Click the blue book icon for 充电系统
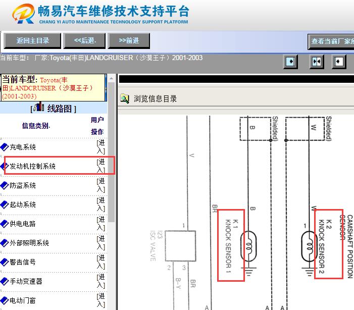The width and height of the screenshot is (354, 310). [x=5, y=147]
